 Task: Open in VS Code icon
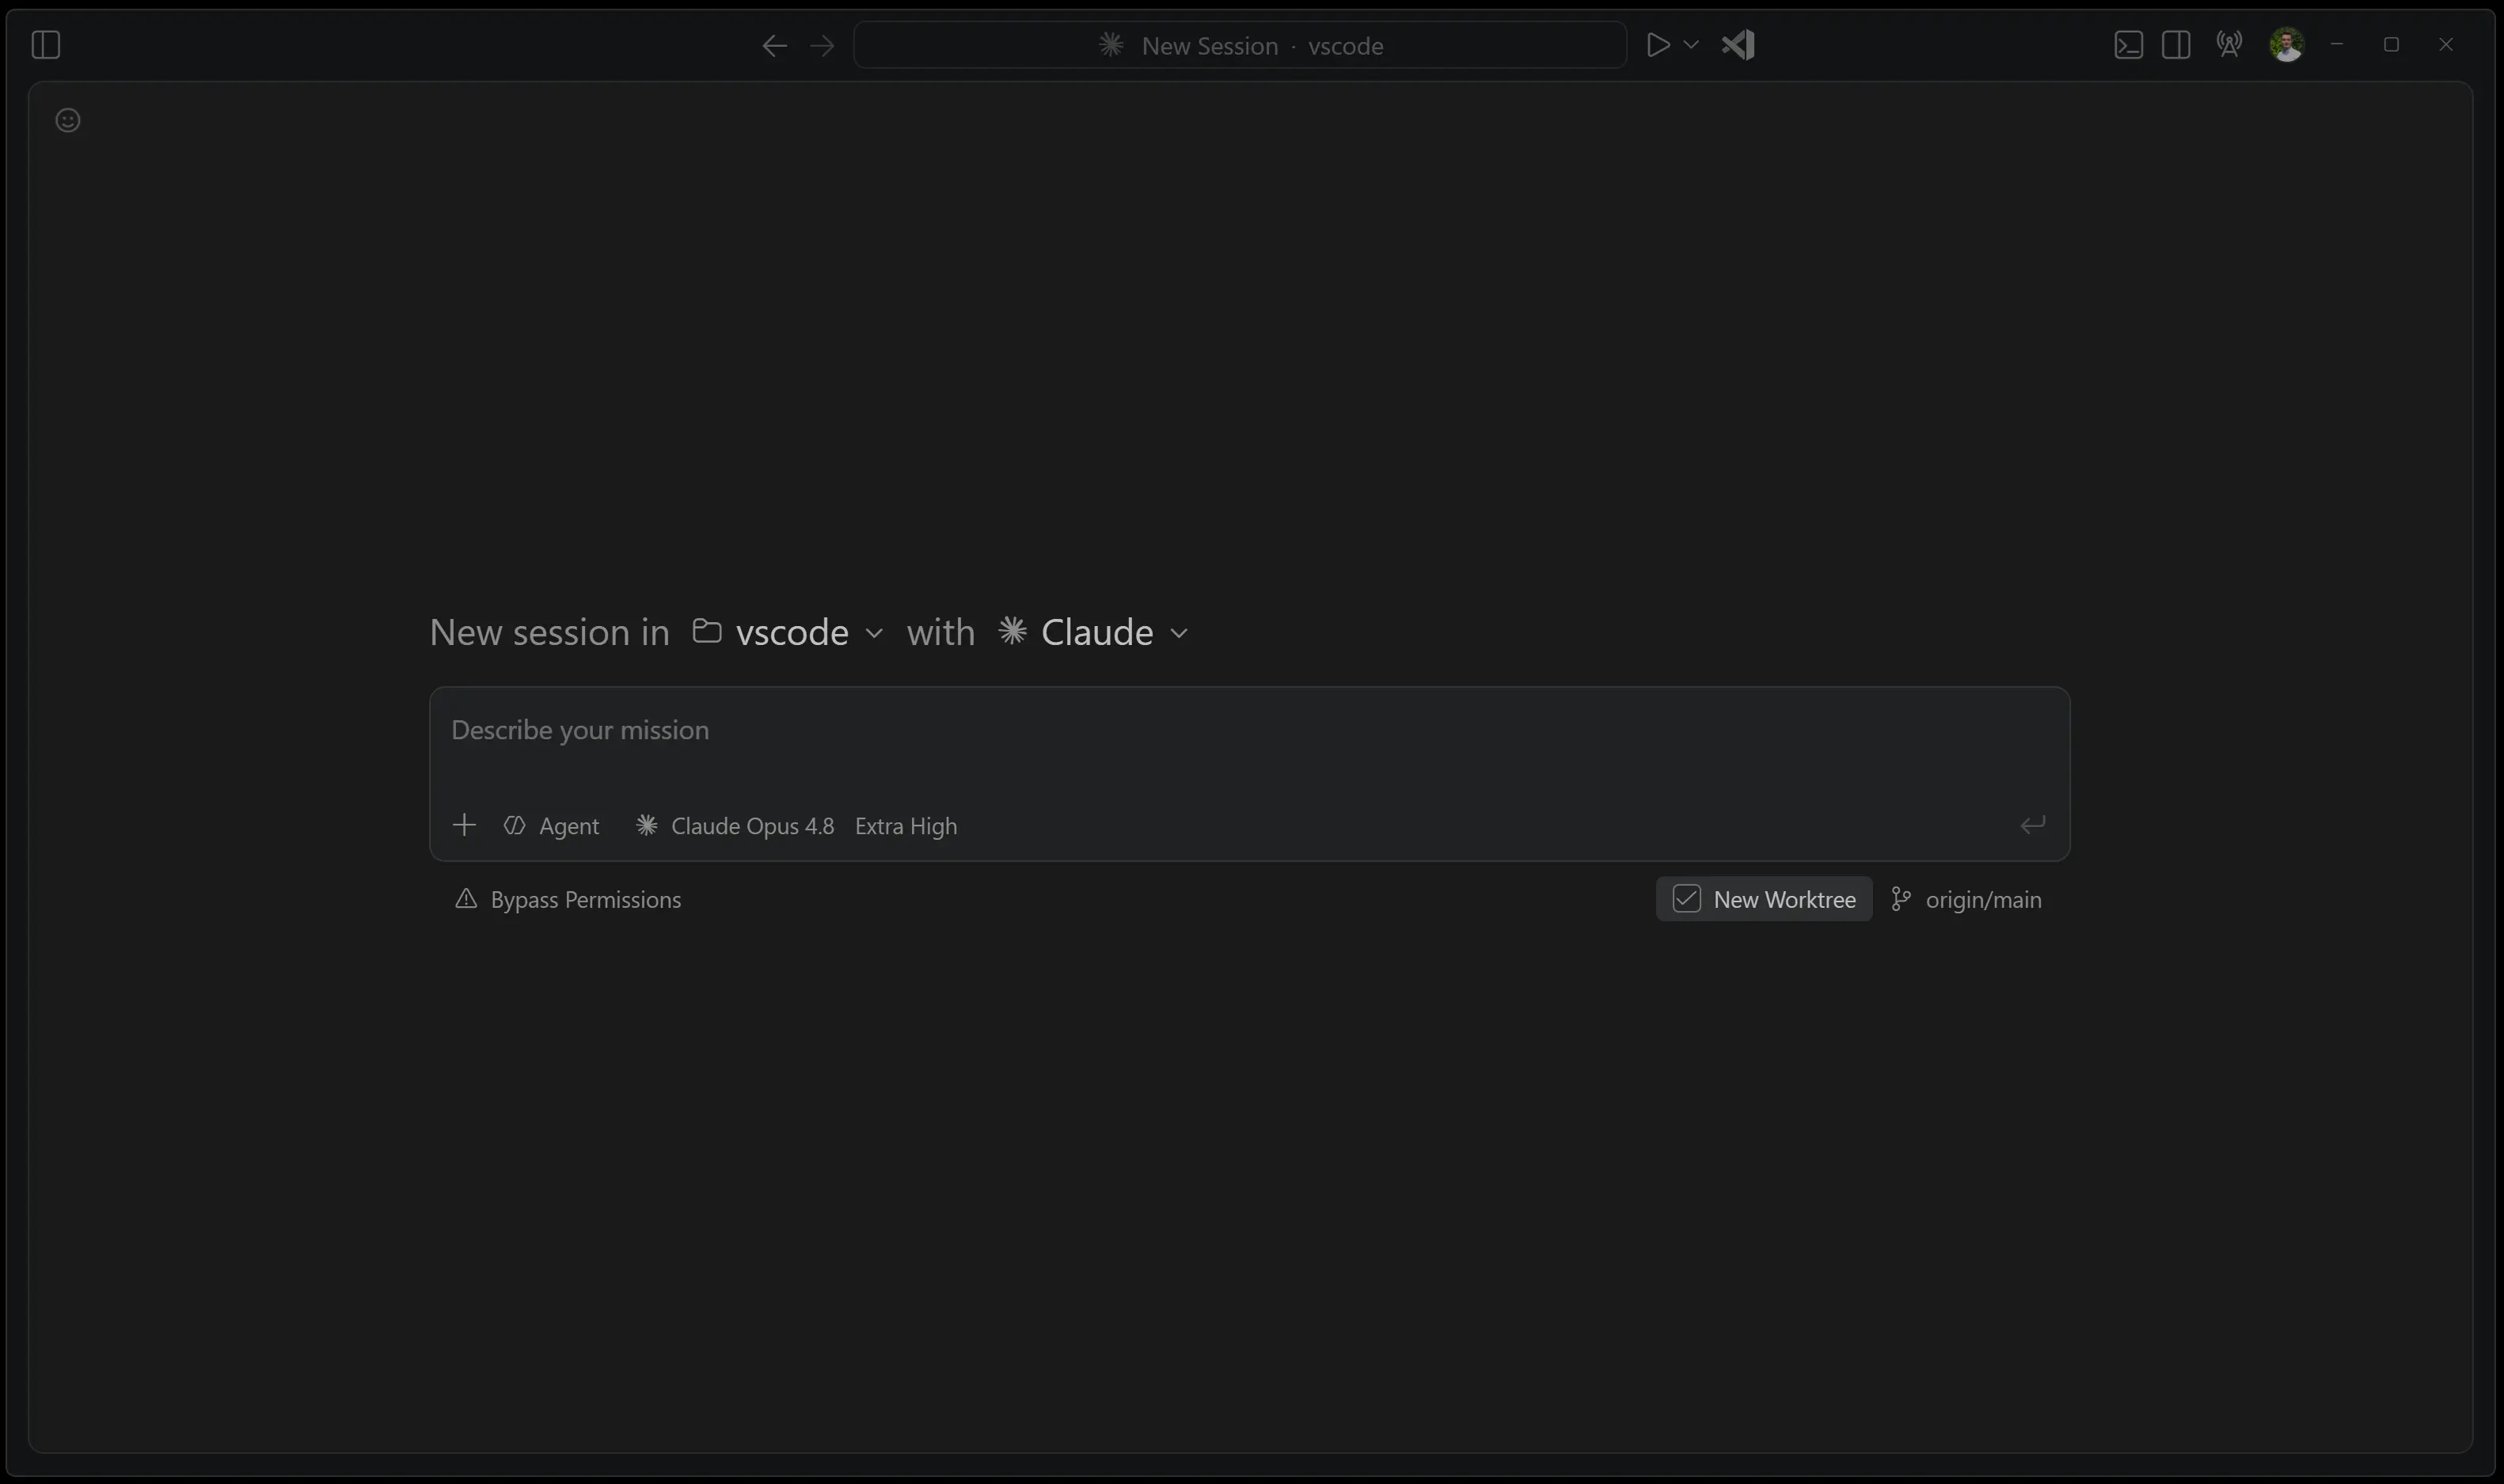click(1738, 45)
